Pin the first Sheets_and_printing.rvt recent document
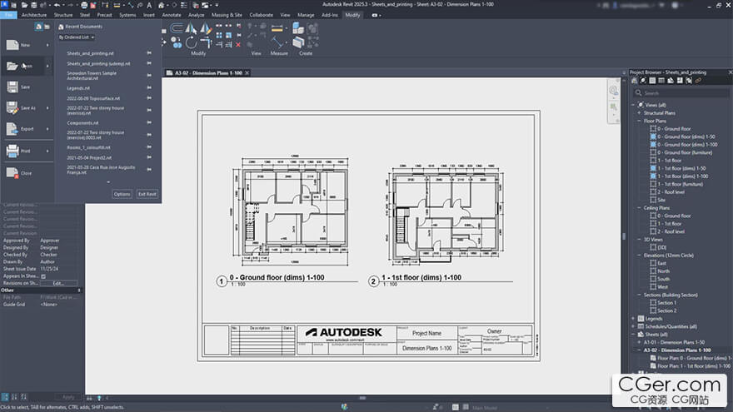 (149, 53)
